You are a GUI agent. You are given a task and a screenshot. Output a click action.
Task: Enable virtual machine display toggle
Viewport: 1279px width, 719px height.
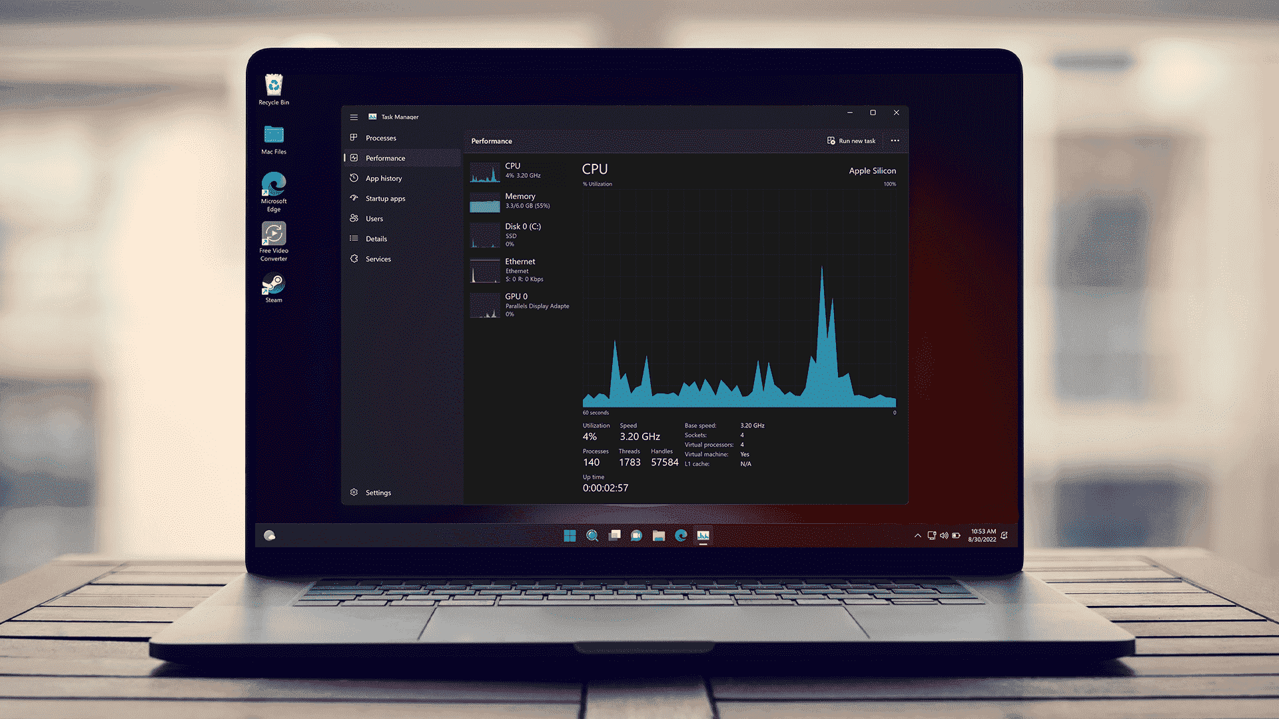point(744,454)
